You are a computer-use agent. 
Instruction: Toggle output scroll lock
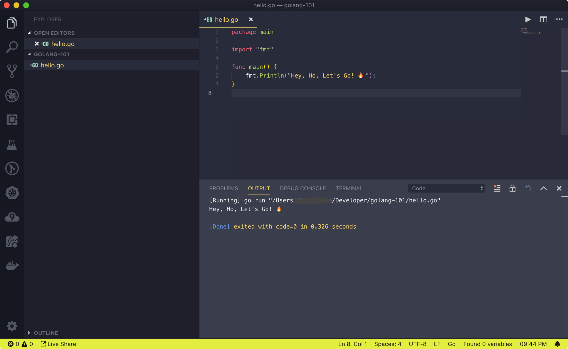click(x=512, y=188)
